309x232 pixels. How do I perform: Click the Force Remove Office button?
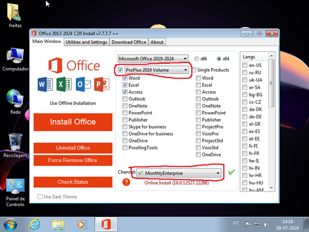tap(73, 160)
